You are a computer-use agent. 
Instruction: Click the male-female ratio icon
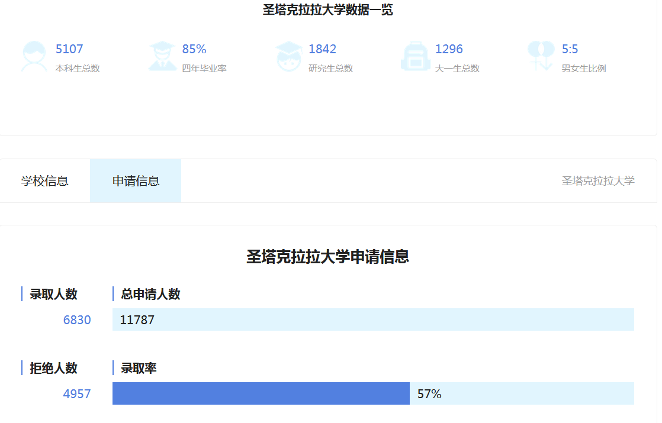[x=541, y=57]
